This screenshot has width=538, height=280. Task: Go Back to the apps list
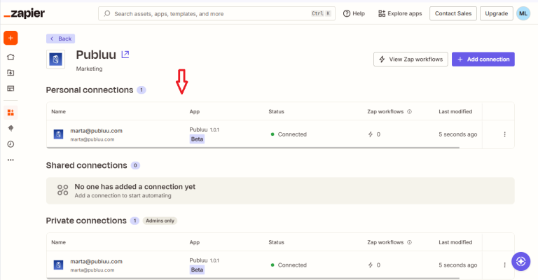[x=61, y=38]
